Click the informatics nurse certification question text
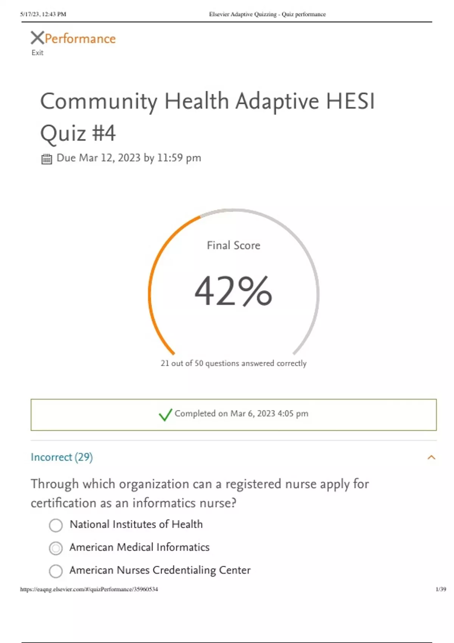 (200, 493)
